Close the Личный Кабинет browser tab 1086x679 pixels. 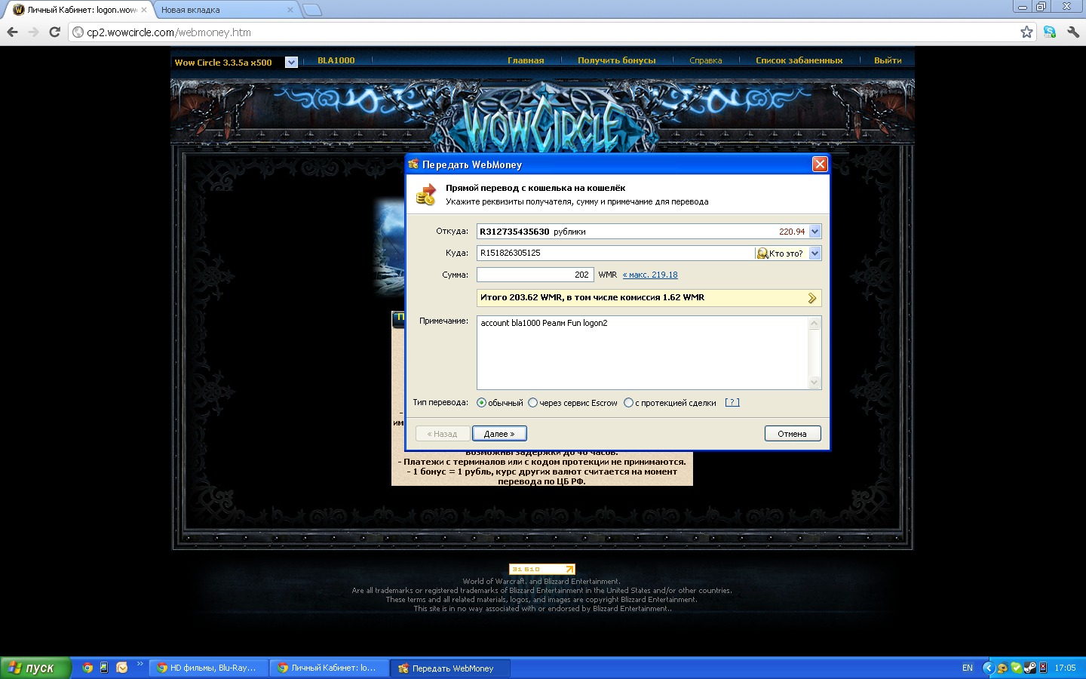(144, 10)
